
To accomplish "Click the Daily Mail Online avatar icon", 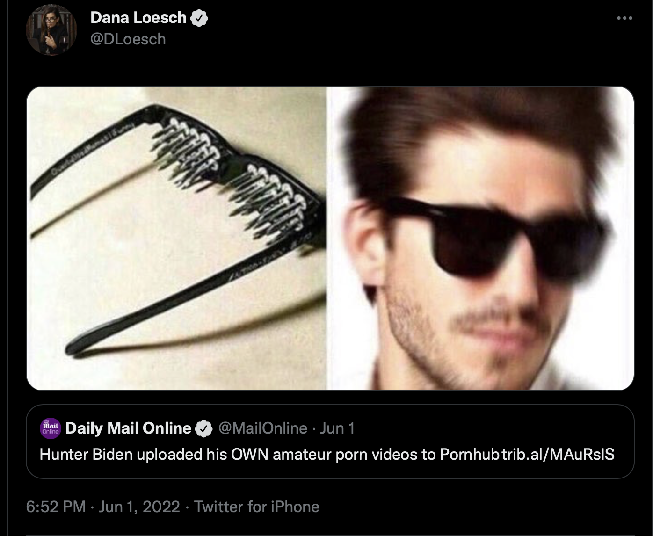I will (51, 428).
